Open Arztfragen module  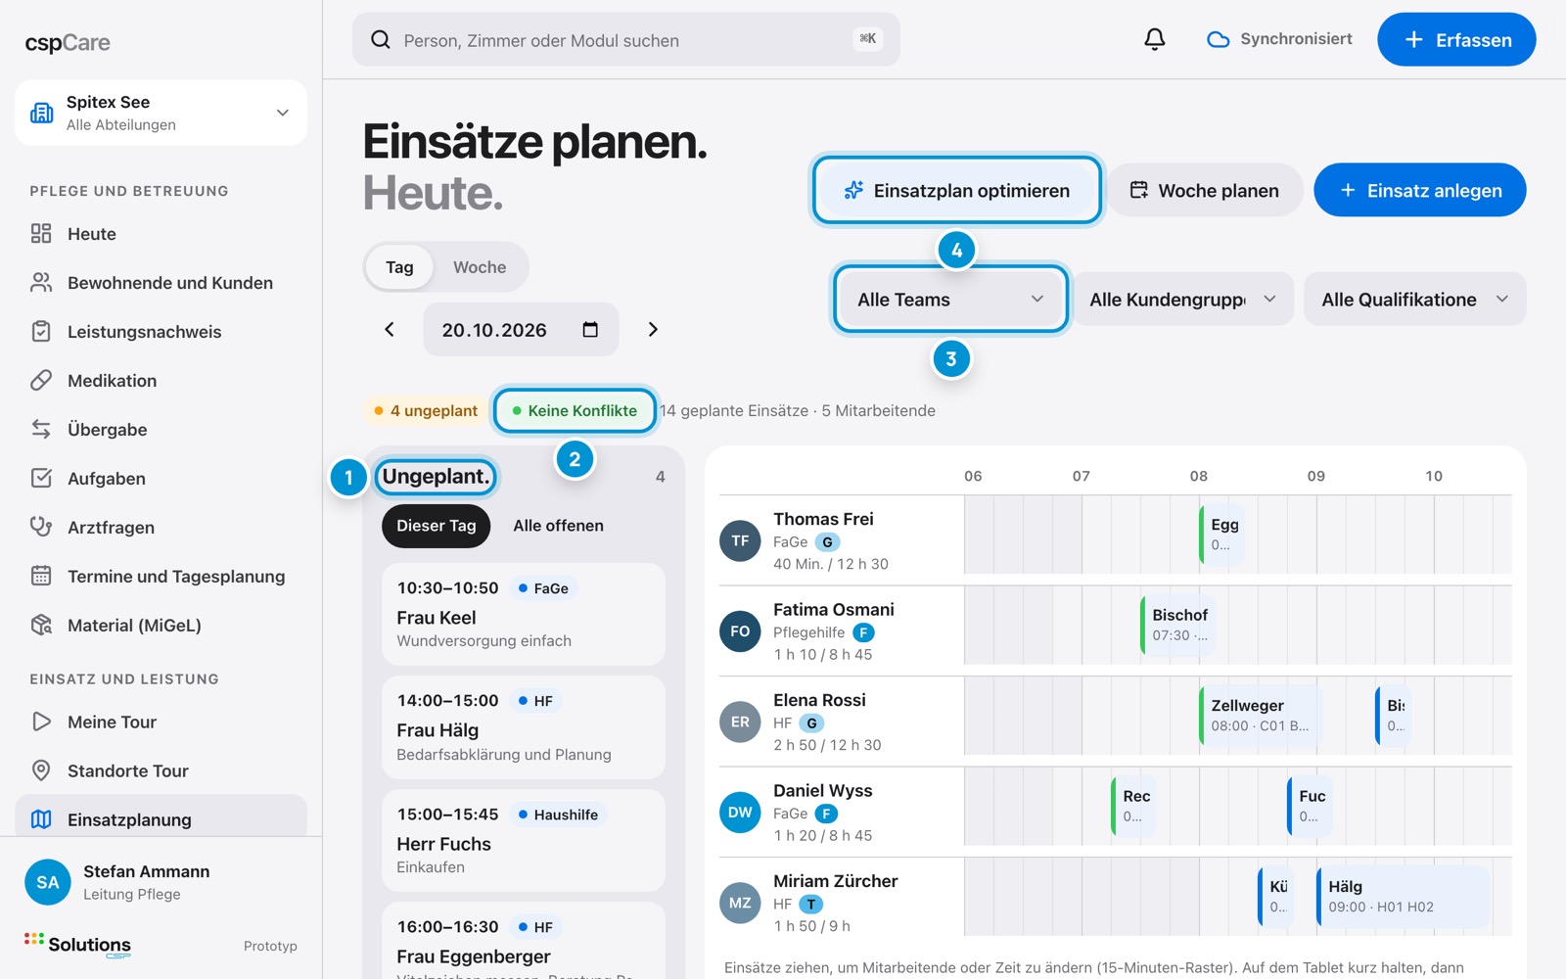click(x=161, y=528)
